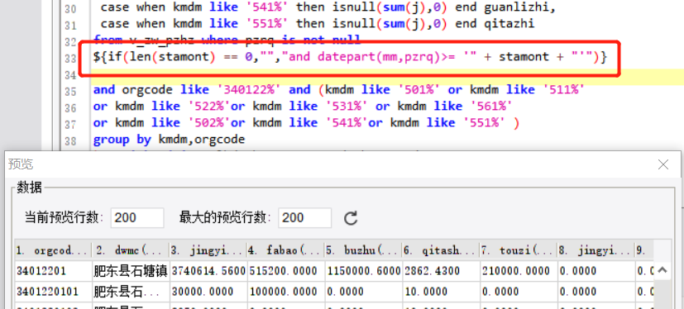Click cell 2862.4300 in the table
The width and height of the screenshot is (684, 309).
(x=441, y=271)
